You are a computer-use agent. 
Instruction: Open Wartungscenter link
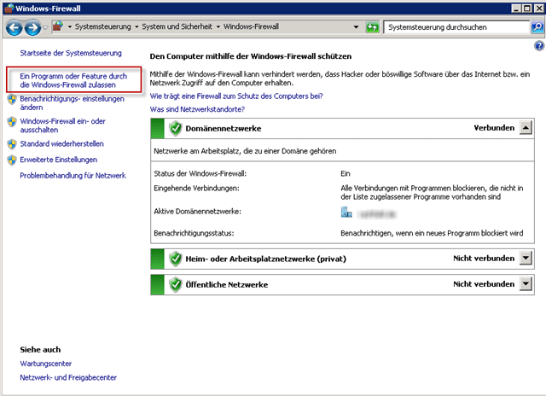[x=45, y=364]
